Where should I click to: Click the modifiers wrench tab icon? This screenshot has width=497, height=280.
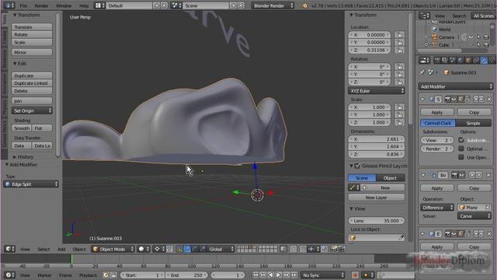point(484,61)
